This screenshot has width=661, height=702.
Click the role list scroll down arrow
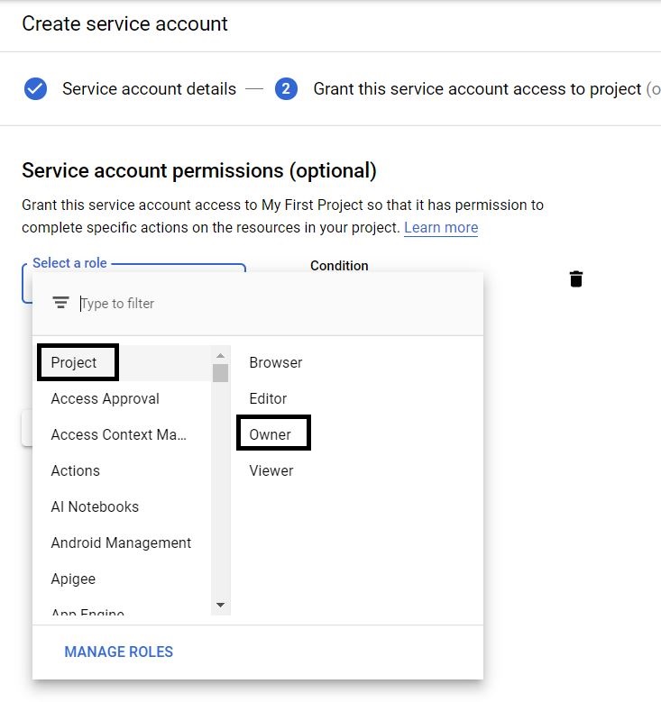pos(220,605)
